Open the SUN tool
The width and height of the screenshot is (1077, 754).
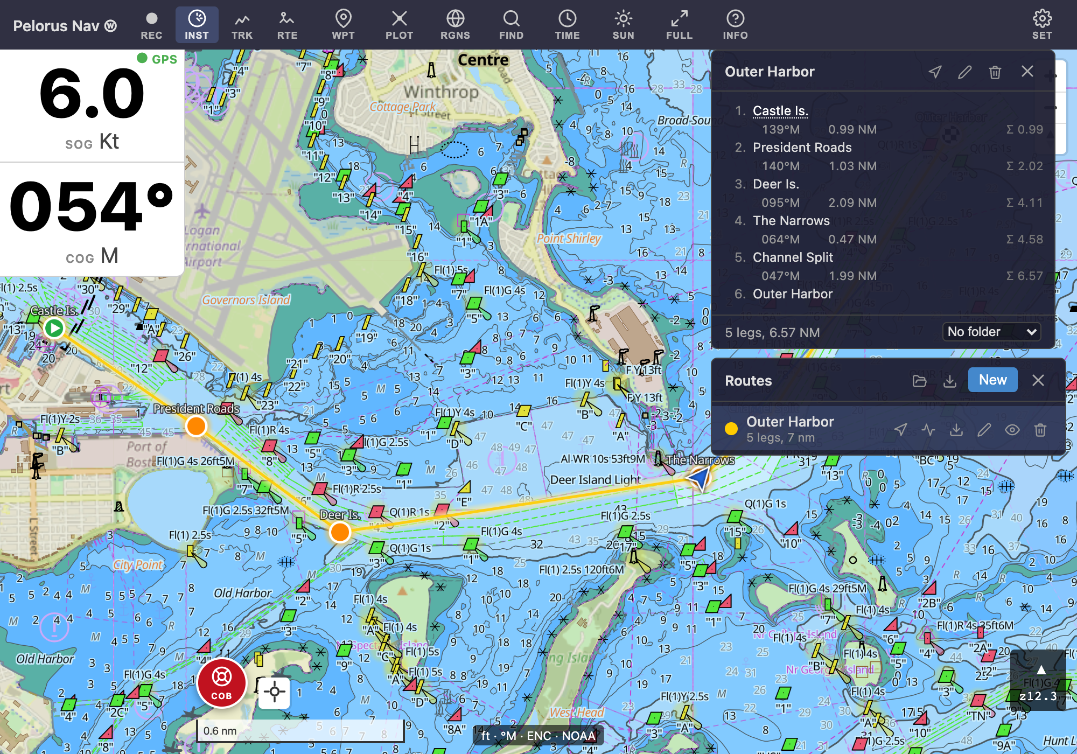(x=623, y=25)
